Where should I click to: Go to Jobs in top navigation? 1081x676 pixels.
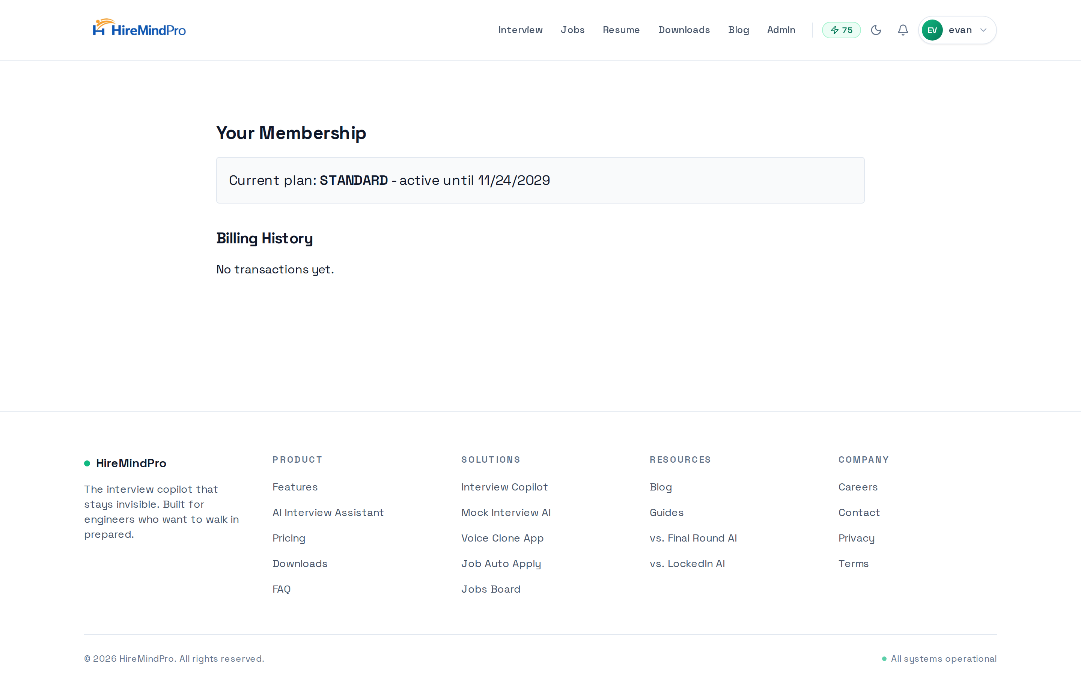[x=573, y=30]
